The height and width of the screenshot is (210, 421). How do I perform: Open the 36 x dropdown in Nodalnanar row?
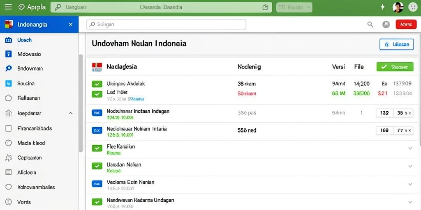pos(404,113)
